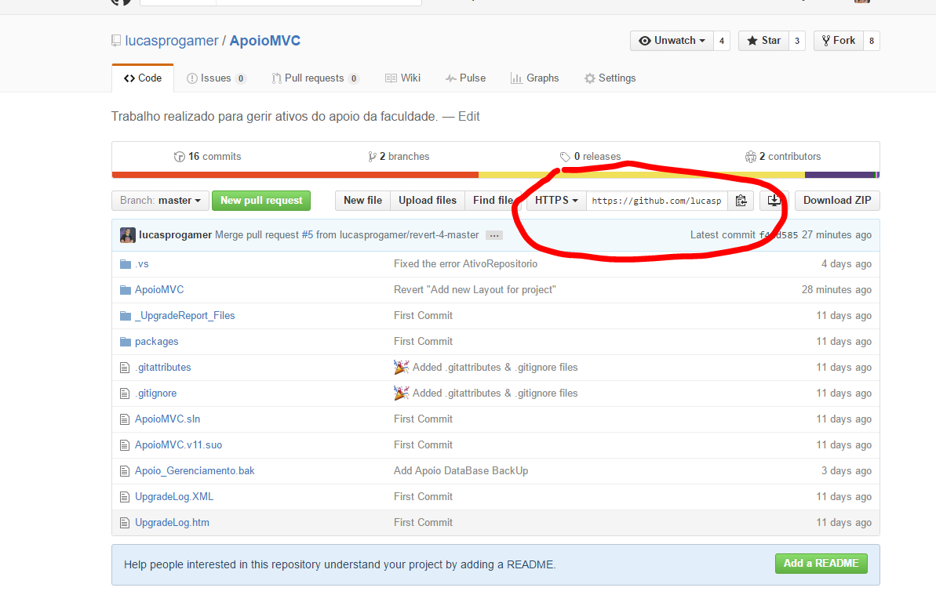Click the commits history clock icon
The image size is (936, 613).
179,157
